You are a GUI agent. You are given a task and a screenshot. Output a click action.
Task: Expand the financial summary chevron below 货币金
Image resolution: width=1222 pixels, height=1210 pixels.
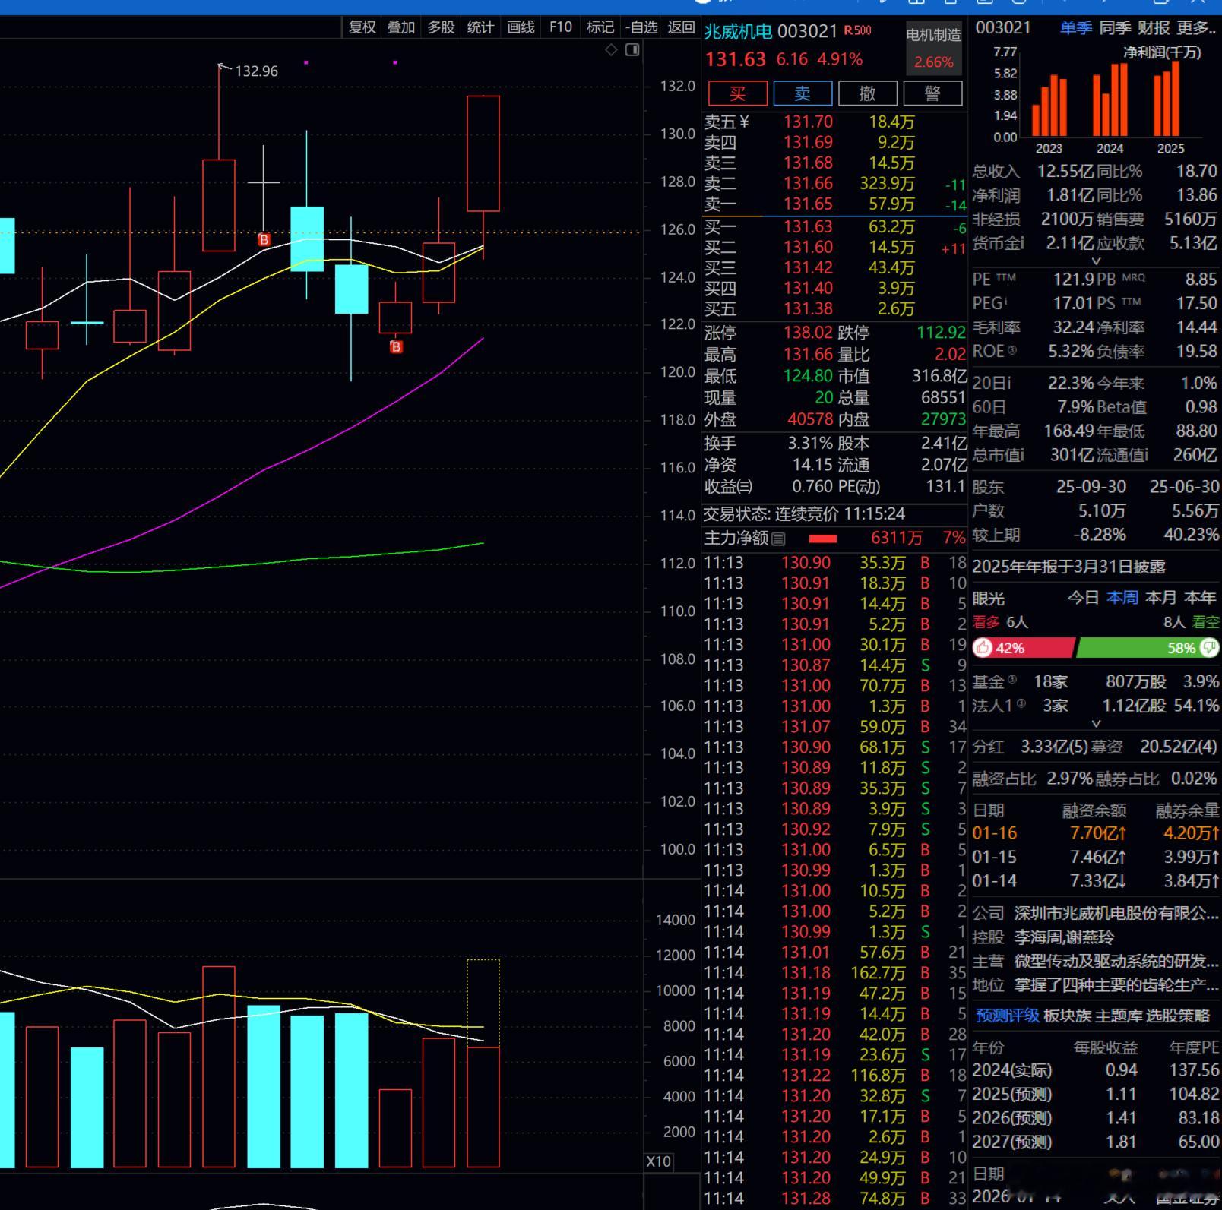(x=1096, y=261)
